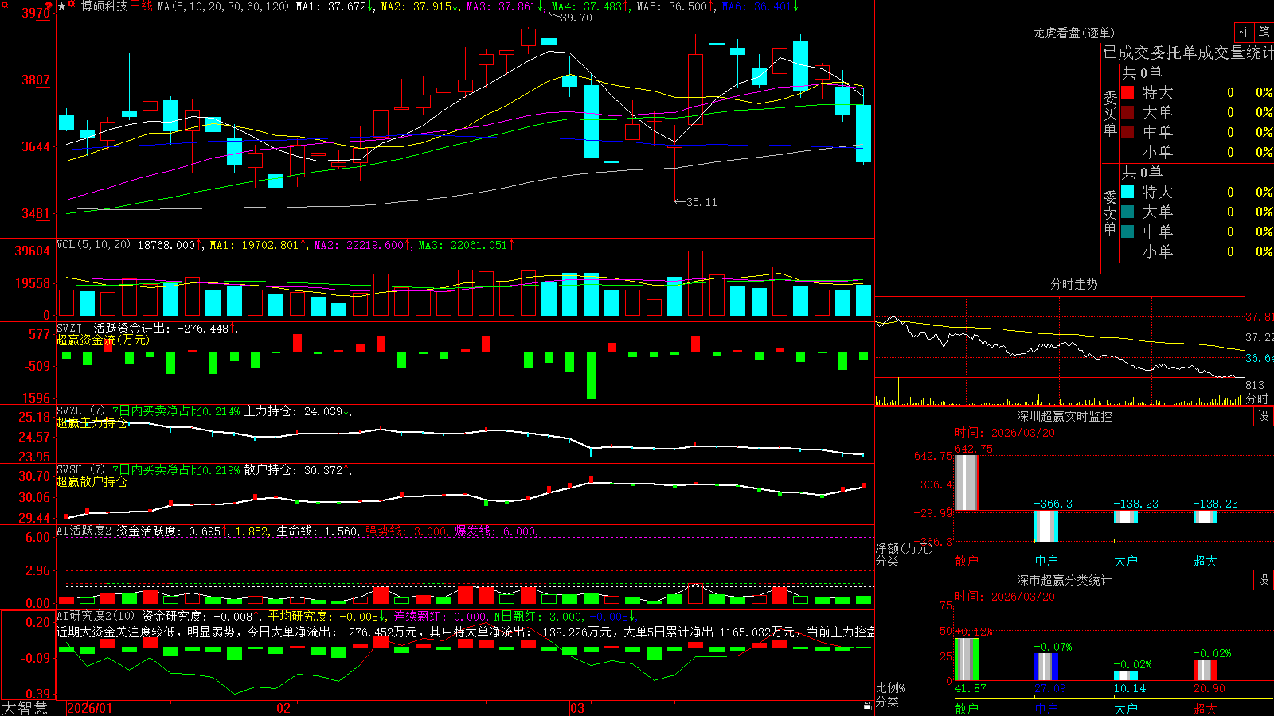Click the 分时走势 panel title
1274x716 pixels.
[x=1074, y=284]
